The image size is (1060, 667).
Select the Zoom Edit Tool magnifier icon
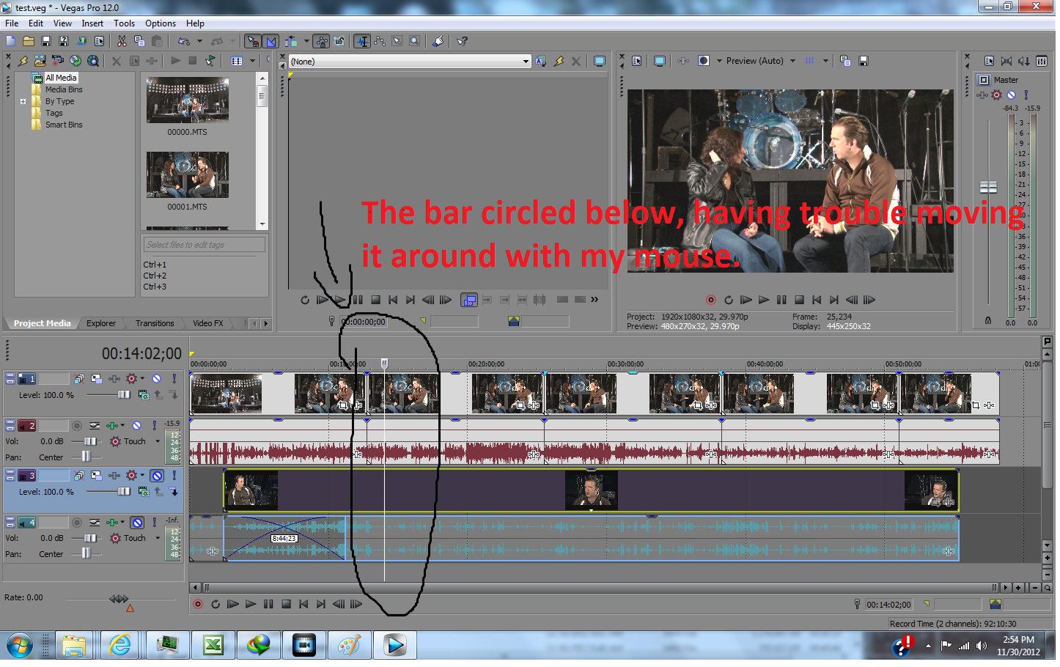point(416,42)
